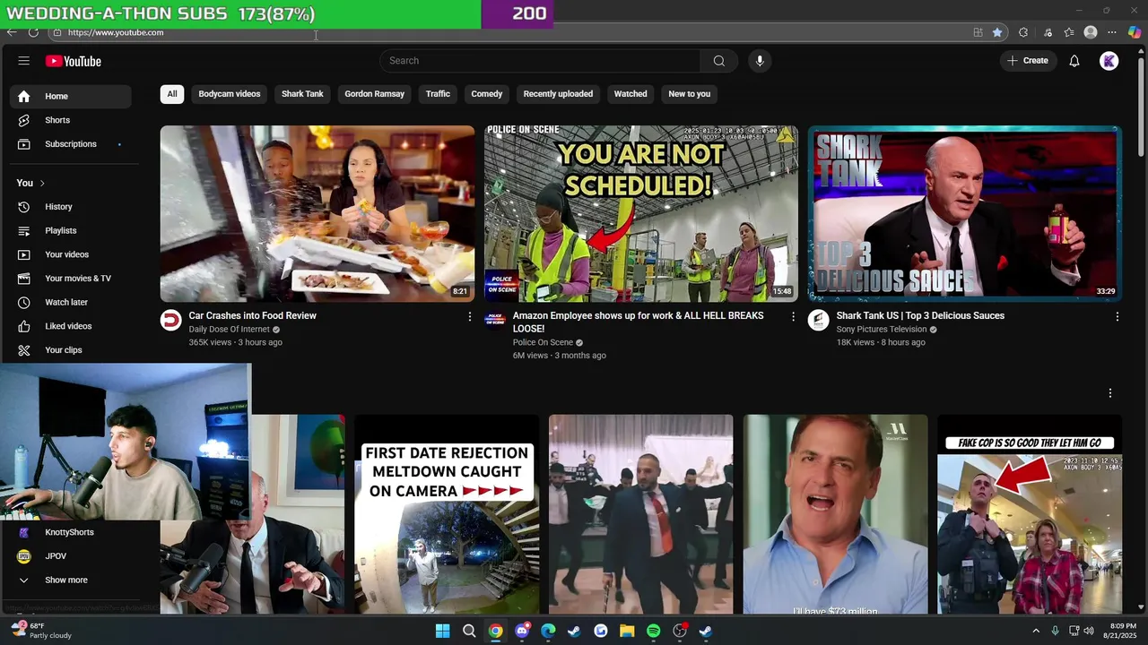
Task: Open the Windows Start button
Action: (x=442, y=631)
